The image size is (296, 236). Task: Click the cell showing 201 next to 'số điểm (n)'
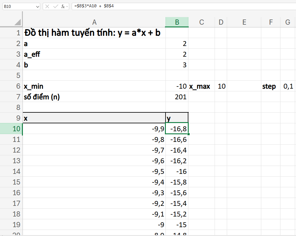177,97
